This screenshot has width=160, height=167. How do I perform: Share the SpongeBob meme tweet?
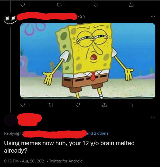click(x=104, y=105)
